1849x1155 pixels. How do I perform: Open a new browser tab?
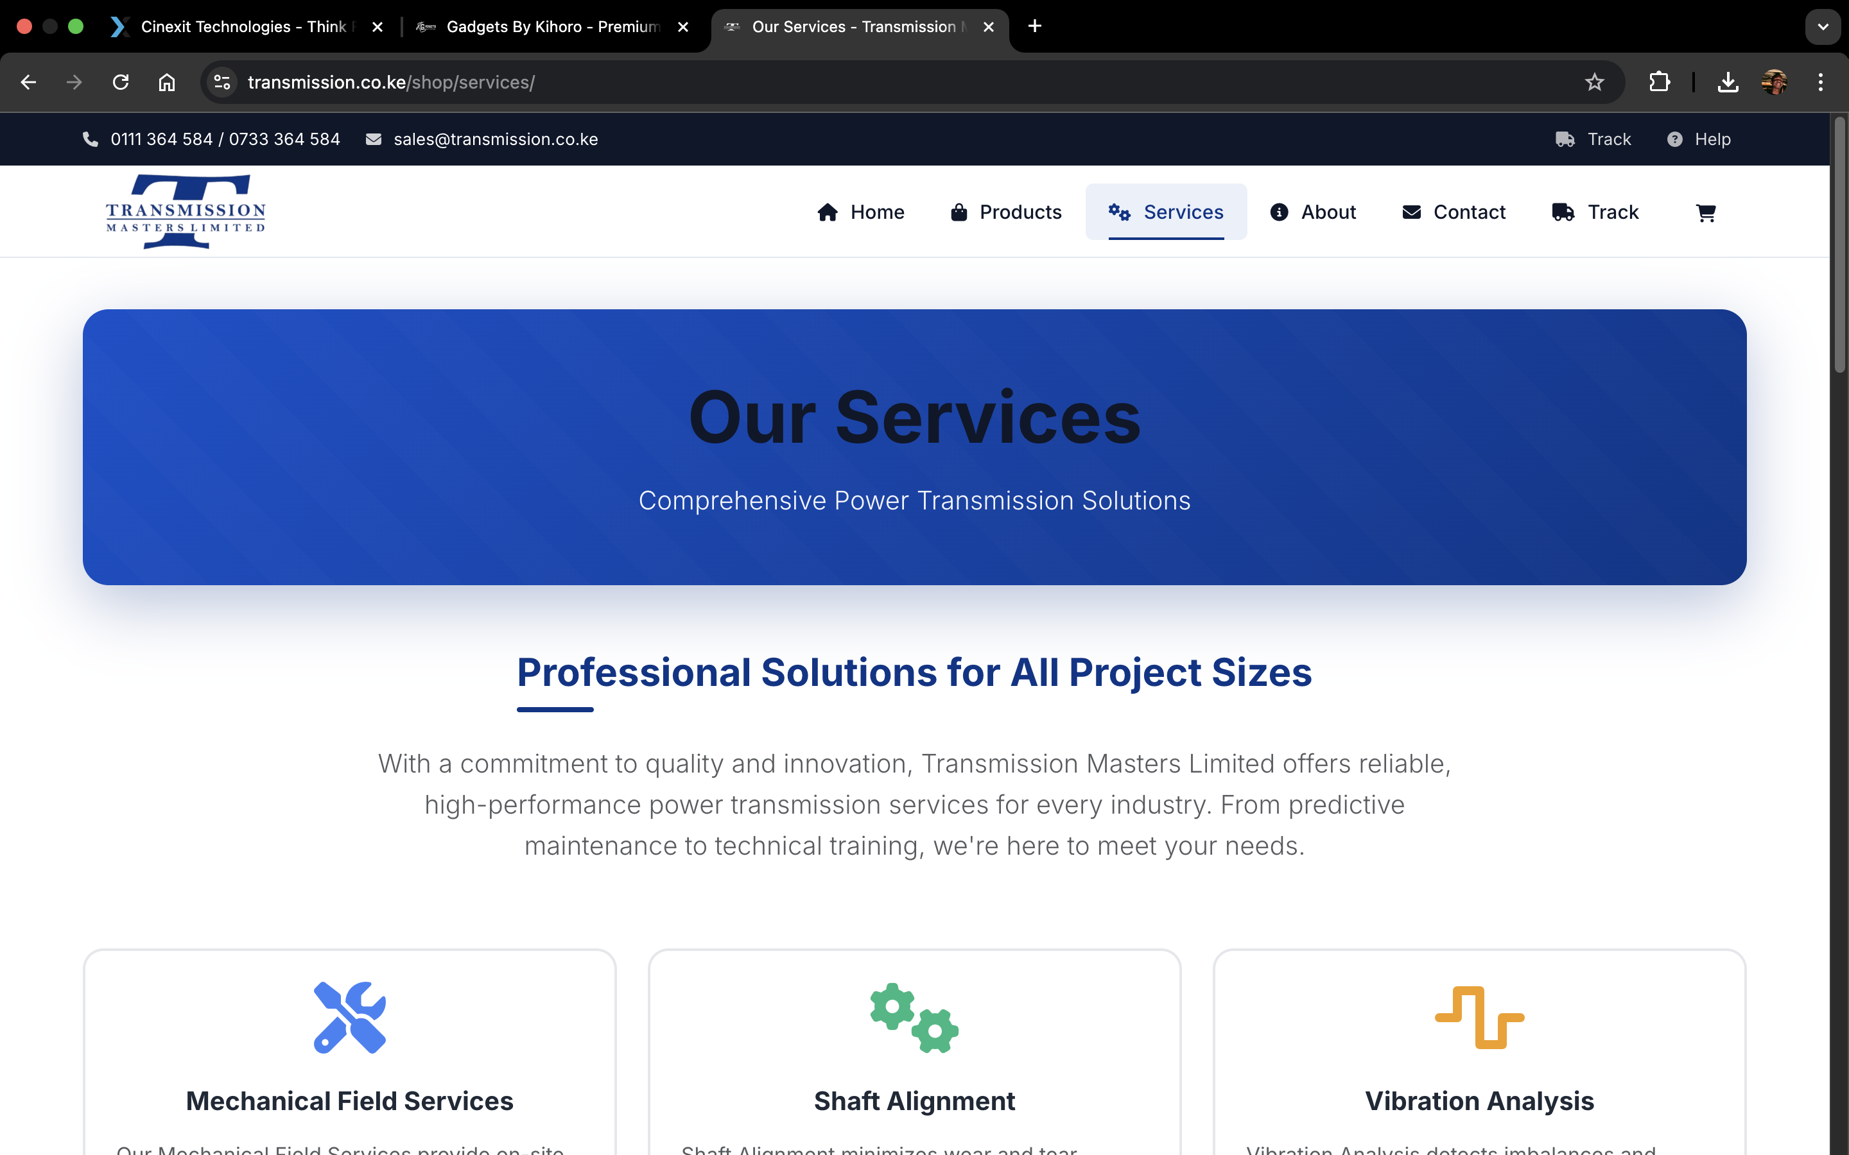coord(1034,27)
